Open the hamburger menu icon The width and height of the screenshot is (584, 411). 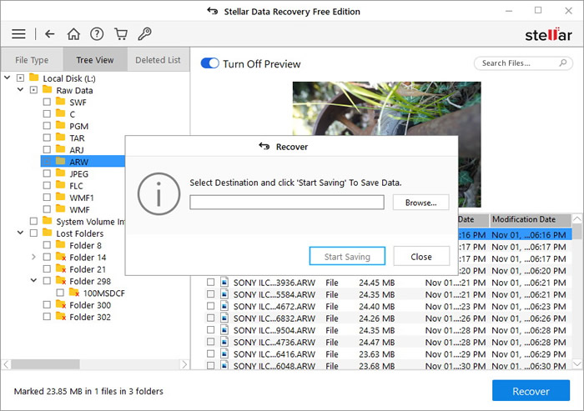18,34
